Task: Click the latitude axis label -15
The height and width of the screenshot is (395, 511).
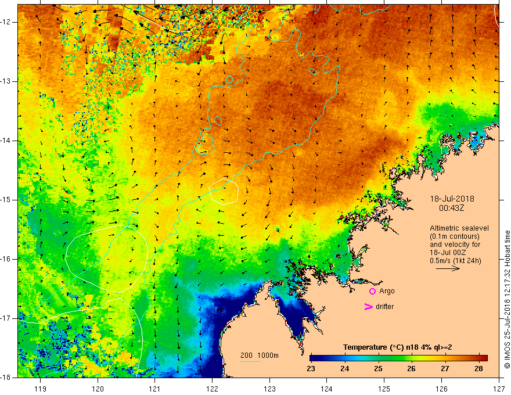Action: pos(6,200)
